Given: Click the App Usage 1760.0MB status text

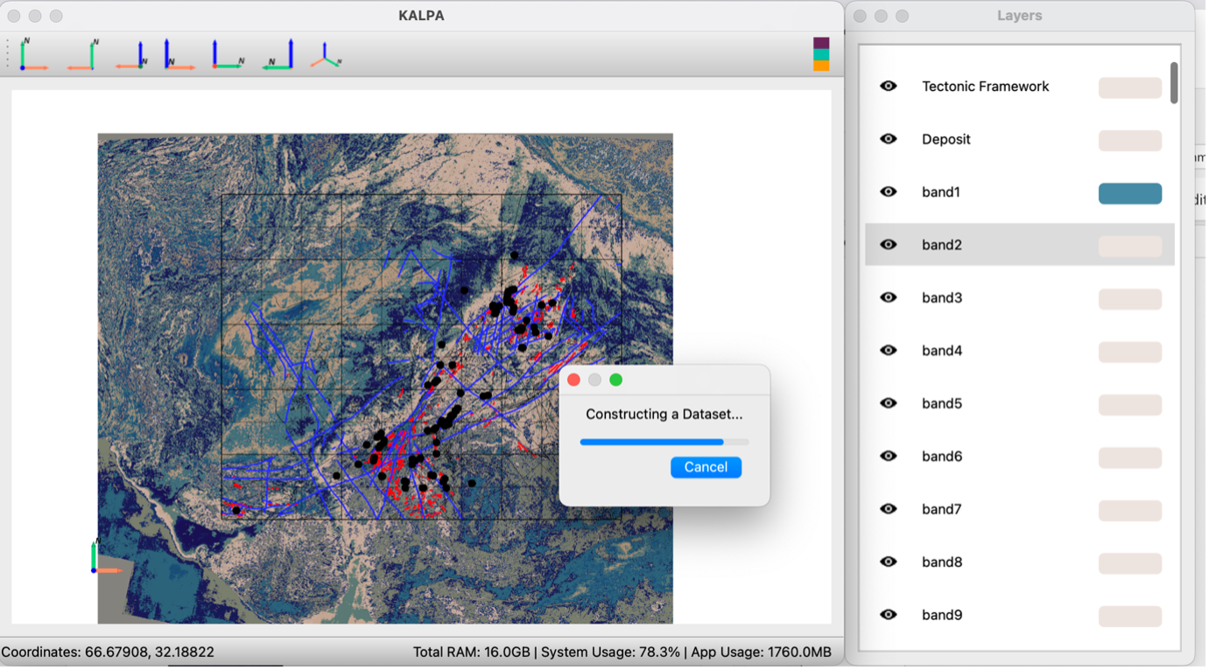Looking at the screenshot, I should (x=761, y=653).
